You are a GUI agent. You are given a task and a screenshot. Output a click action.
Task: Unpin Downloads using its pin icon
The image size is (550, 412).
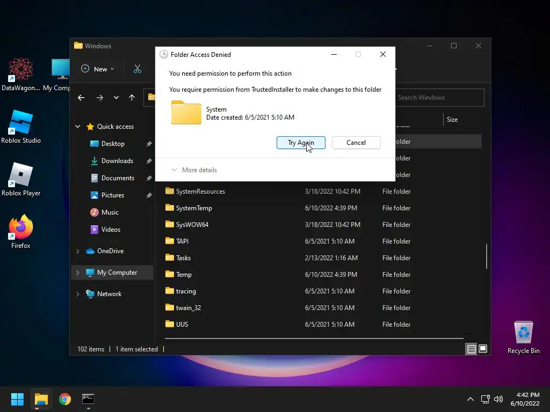pyautogui.click(x=149, y=161)
